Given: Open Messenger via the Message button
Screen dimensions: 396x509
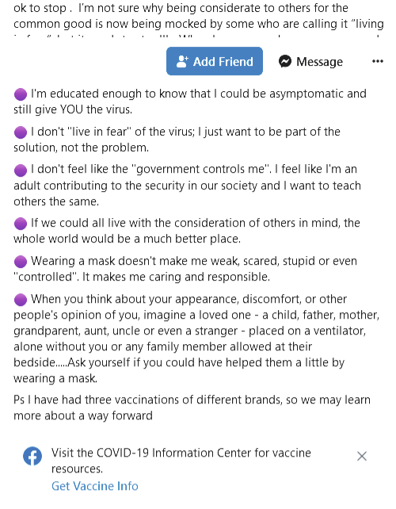Looking at the screenshot, I should 310,61.
